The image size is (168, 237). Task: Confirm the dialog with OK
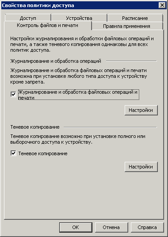(76, 227)
